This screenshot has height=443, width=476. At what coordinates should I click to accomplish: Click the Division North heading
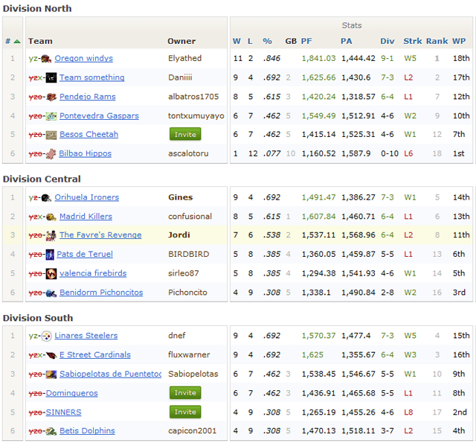[x=37, y=8]
